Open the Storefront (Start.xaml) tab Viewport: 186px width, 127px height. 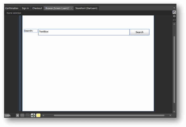(86, 8)
